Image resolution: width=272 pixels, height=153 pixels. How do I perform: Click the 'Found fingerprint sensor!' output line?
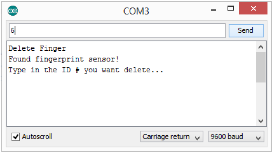pos(64,59)
